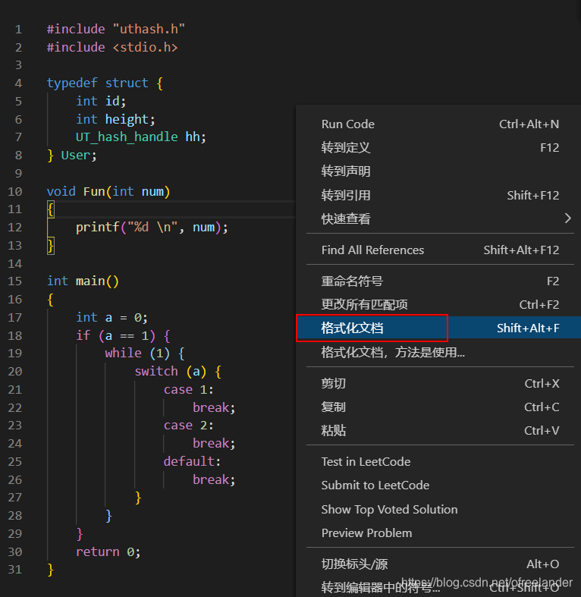Image resolution: width=581 pixels, height=597 pixels.
Task: Click return 0; on line 30
Action: [108, 551]
